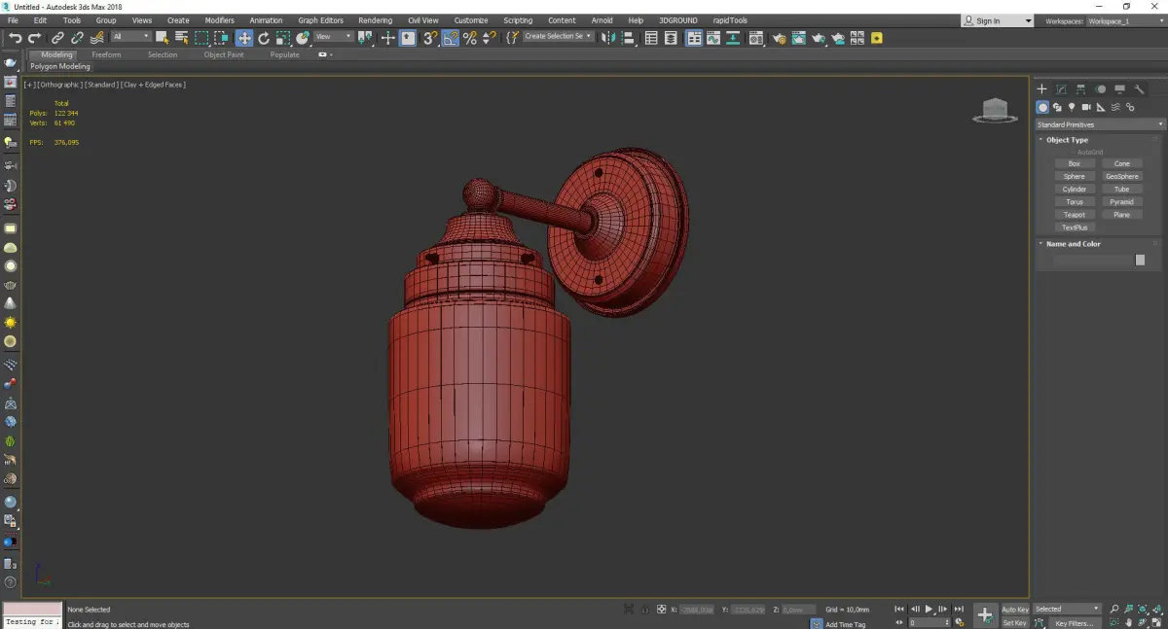Switch to the Freeform ribbon tab
1168x629 pixels.
coord(106,54)
